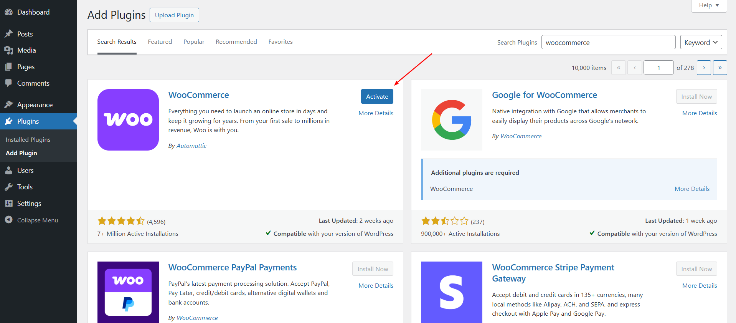Screen dimensions: 736x323
Task: Click Collapse Menu label
Action: pyautogui.click(x=38, y=220)
